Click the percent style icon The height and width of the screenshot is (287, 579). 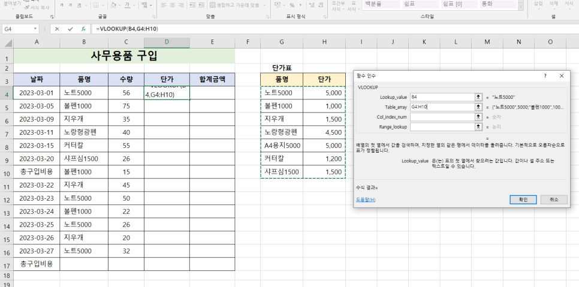(x=292, y=5)
